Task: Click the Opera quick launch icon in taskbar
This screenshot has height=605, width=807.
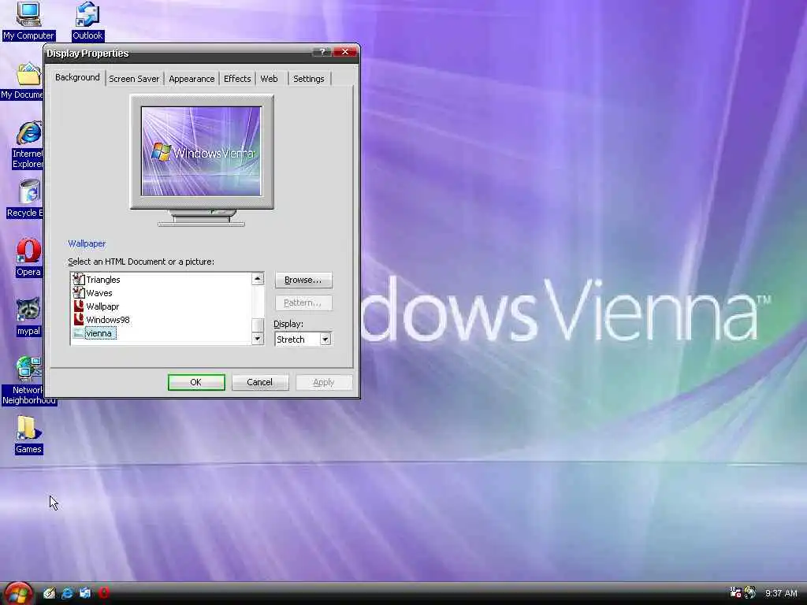Action: click(x=103, y=593)
